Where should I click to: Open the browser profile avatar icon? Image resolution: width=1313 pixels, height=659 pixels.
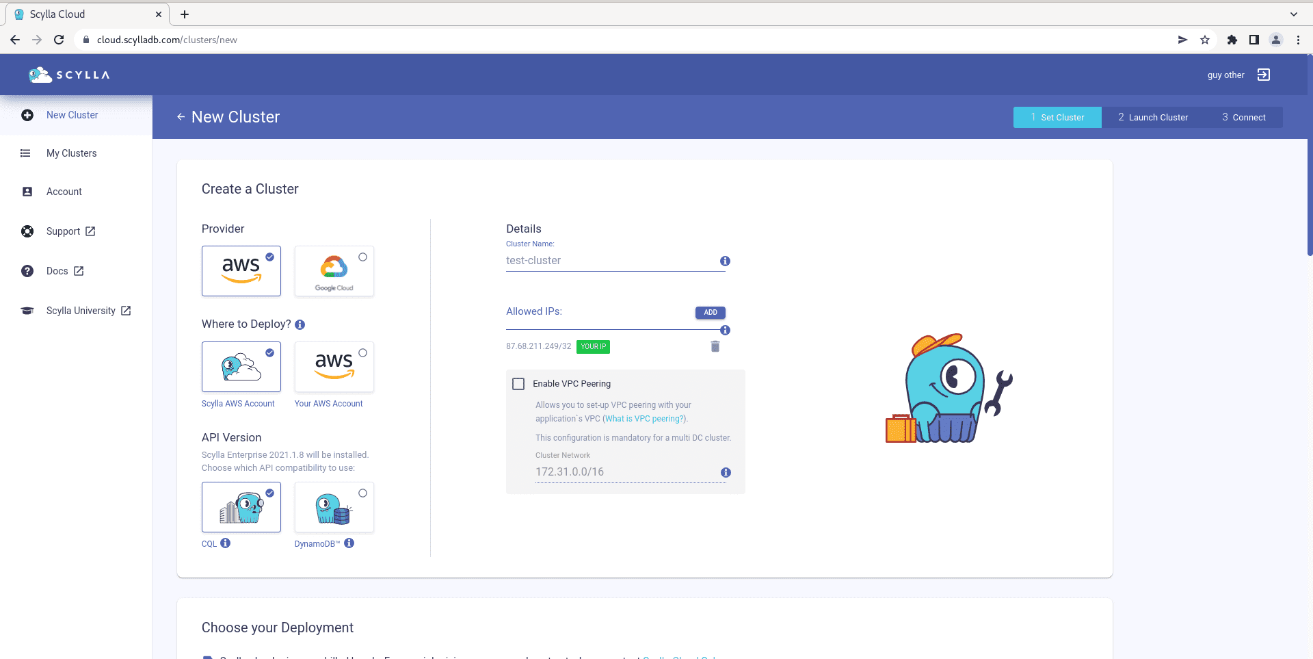coord(1276,40)
